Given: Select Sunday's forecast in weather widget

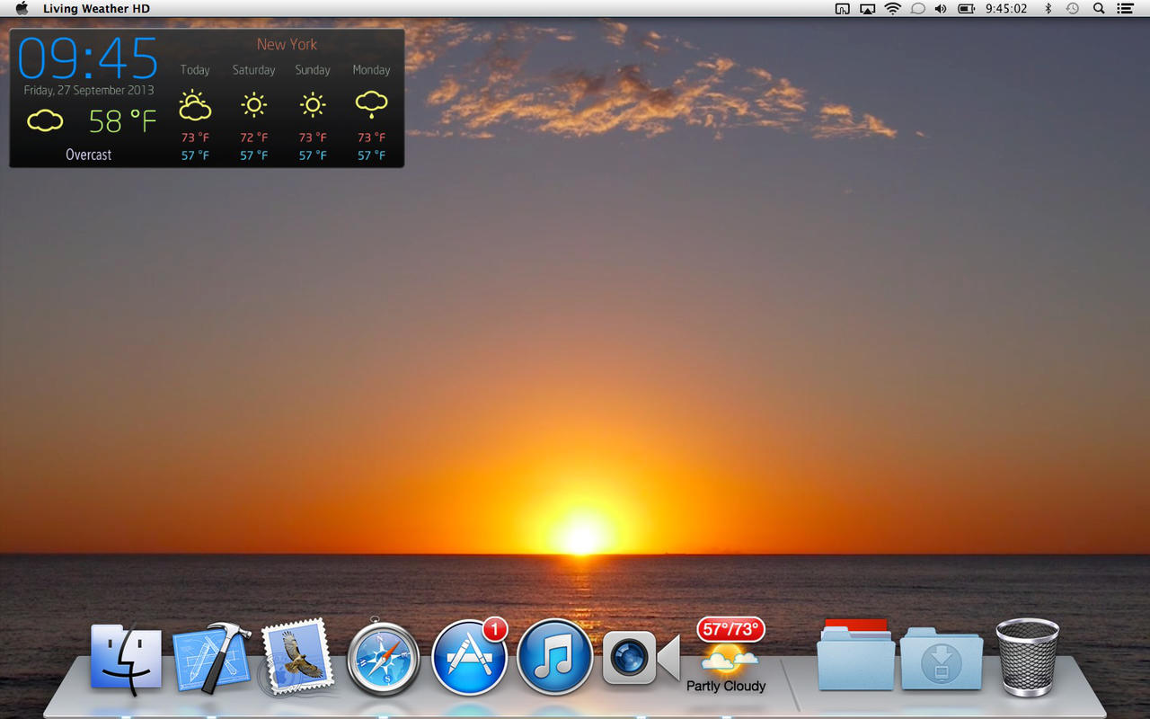Looking at the screenshot, I should click(313, 106).
